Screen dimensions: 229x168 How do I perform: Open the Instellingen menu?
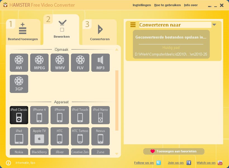[x=142, y=5]
